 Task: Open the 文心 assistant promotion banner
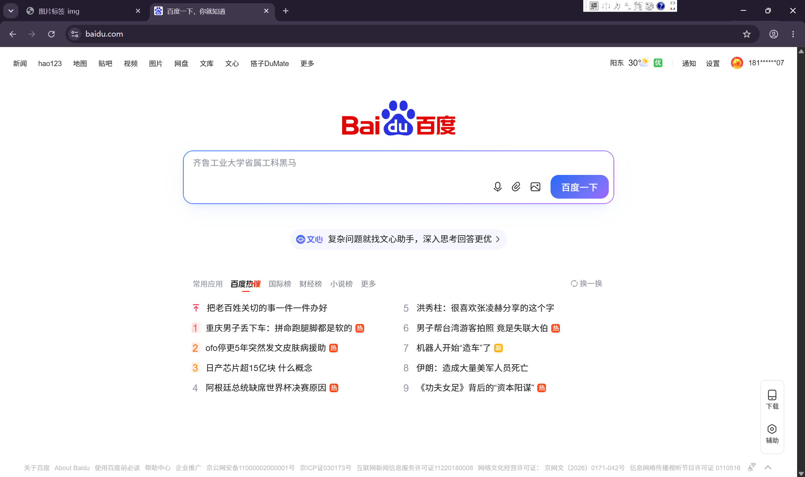(398, 239)
